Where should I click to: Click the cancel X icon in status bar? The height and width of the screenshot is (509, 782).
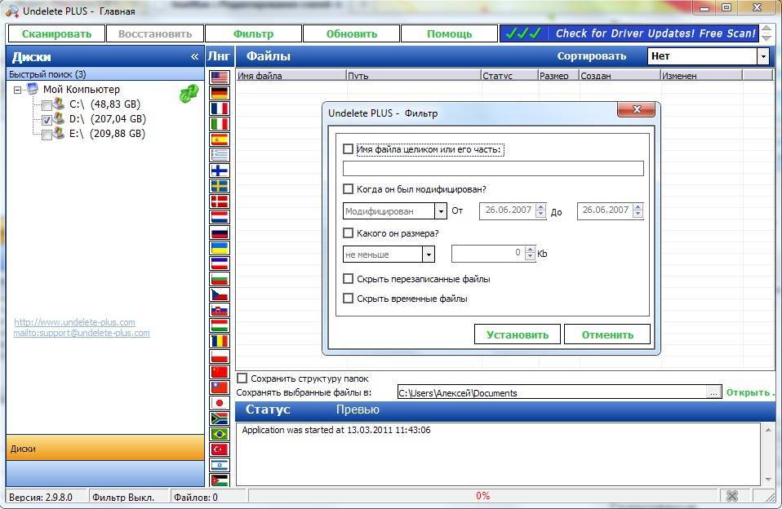point(731,495)
